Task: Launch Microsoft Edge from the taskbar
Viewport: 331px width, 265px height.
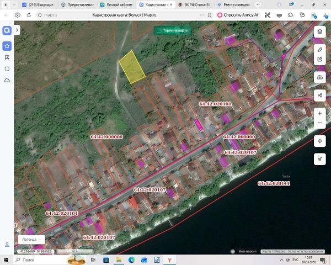Action: (131, 259)
